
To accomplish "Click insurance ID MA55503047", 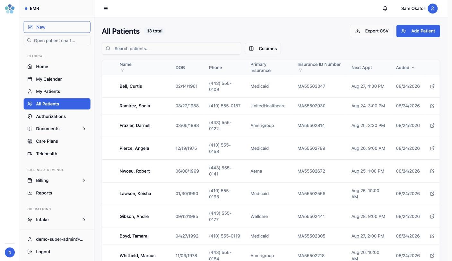I will (x=311, y=86).
